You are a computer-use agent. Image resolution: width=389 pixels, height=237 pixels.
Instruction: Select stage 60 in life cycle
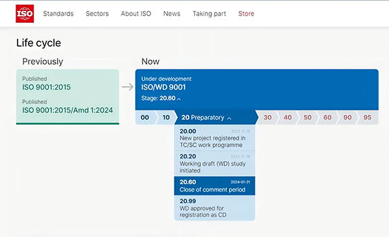pyautogui.click(x=327, y=118)
